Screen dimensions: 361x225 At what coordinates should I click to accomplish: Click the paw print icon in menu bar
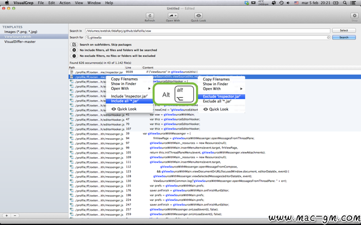pyautogui.click(x=274, y=3)
